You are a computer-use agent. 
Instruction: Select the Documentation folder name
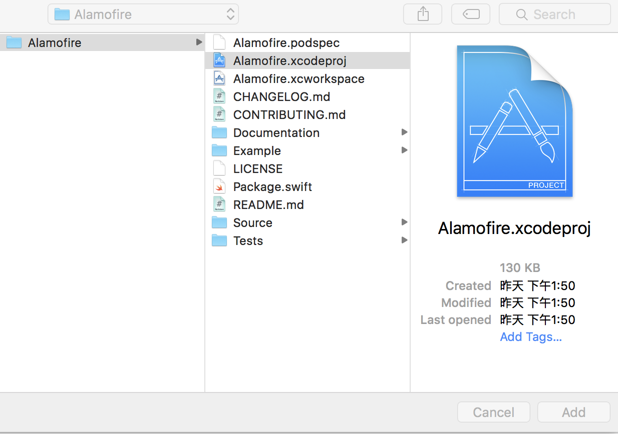pos(276,133)
